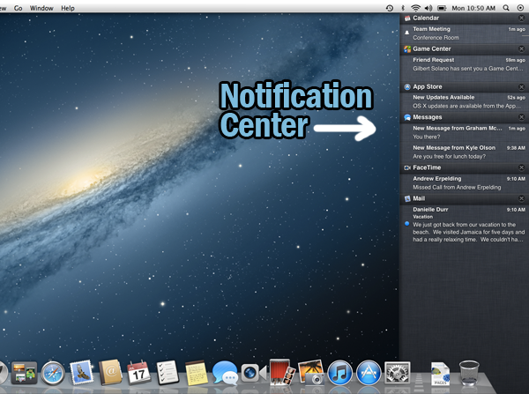Click the volume speaker menu icon
Screen dimensions: 529x394
tap(428, 8)
